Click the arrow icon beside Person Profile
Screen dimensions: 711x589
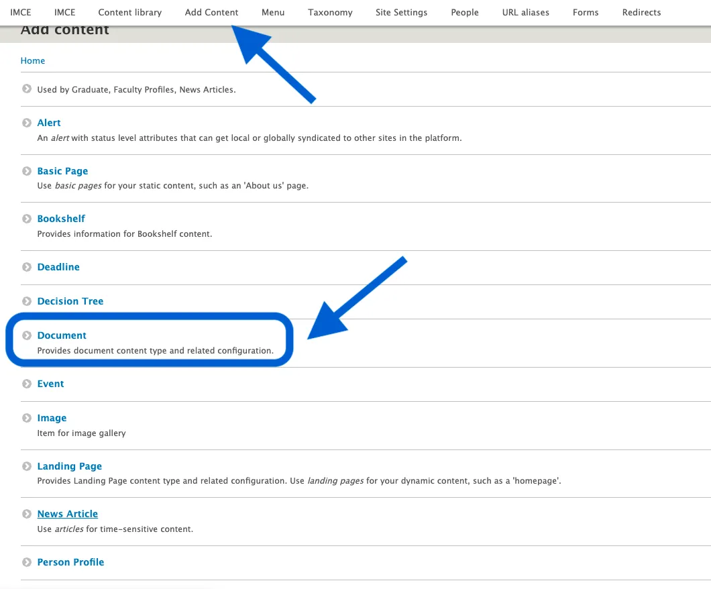point(27,562)
